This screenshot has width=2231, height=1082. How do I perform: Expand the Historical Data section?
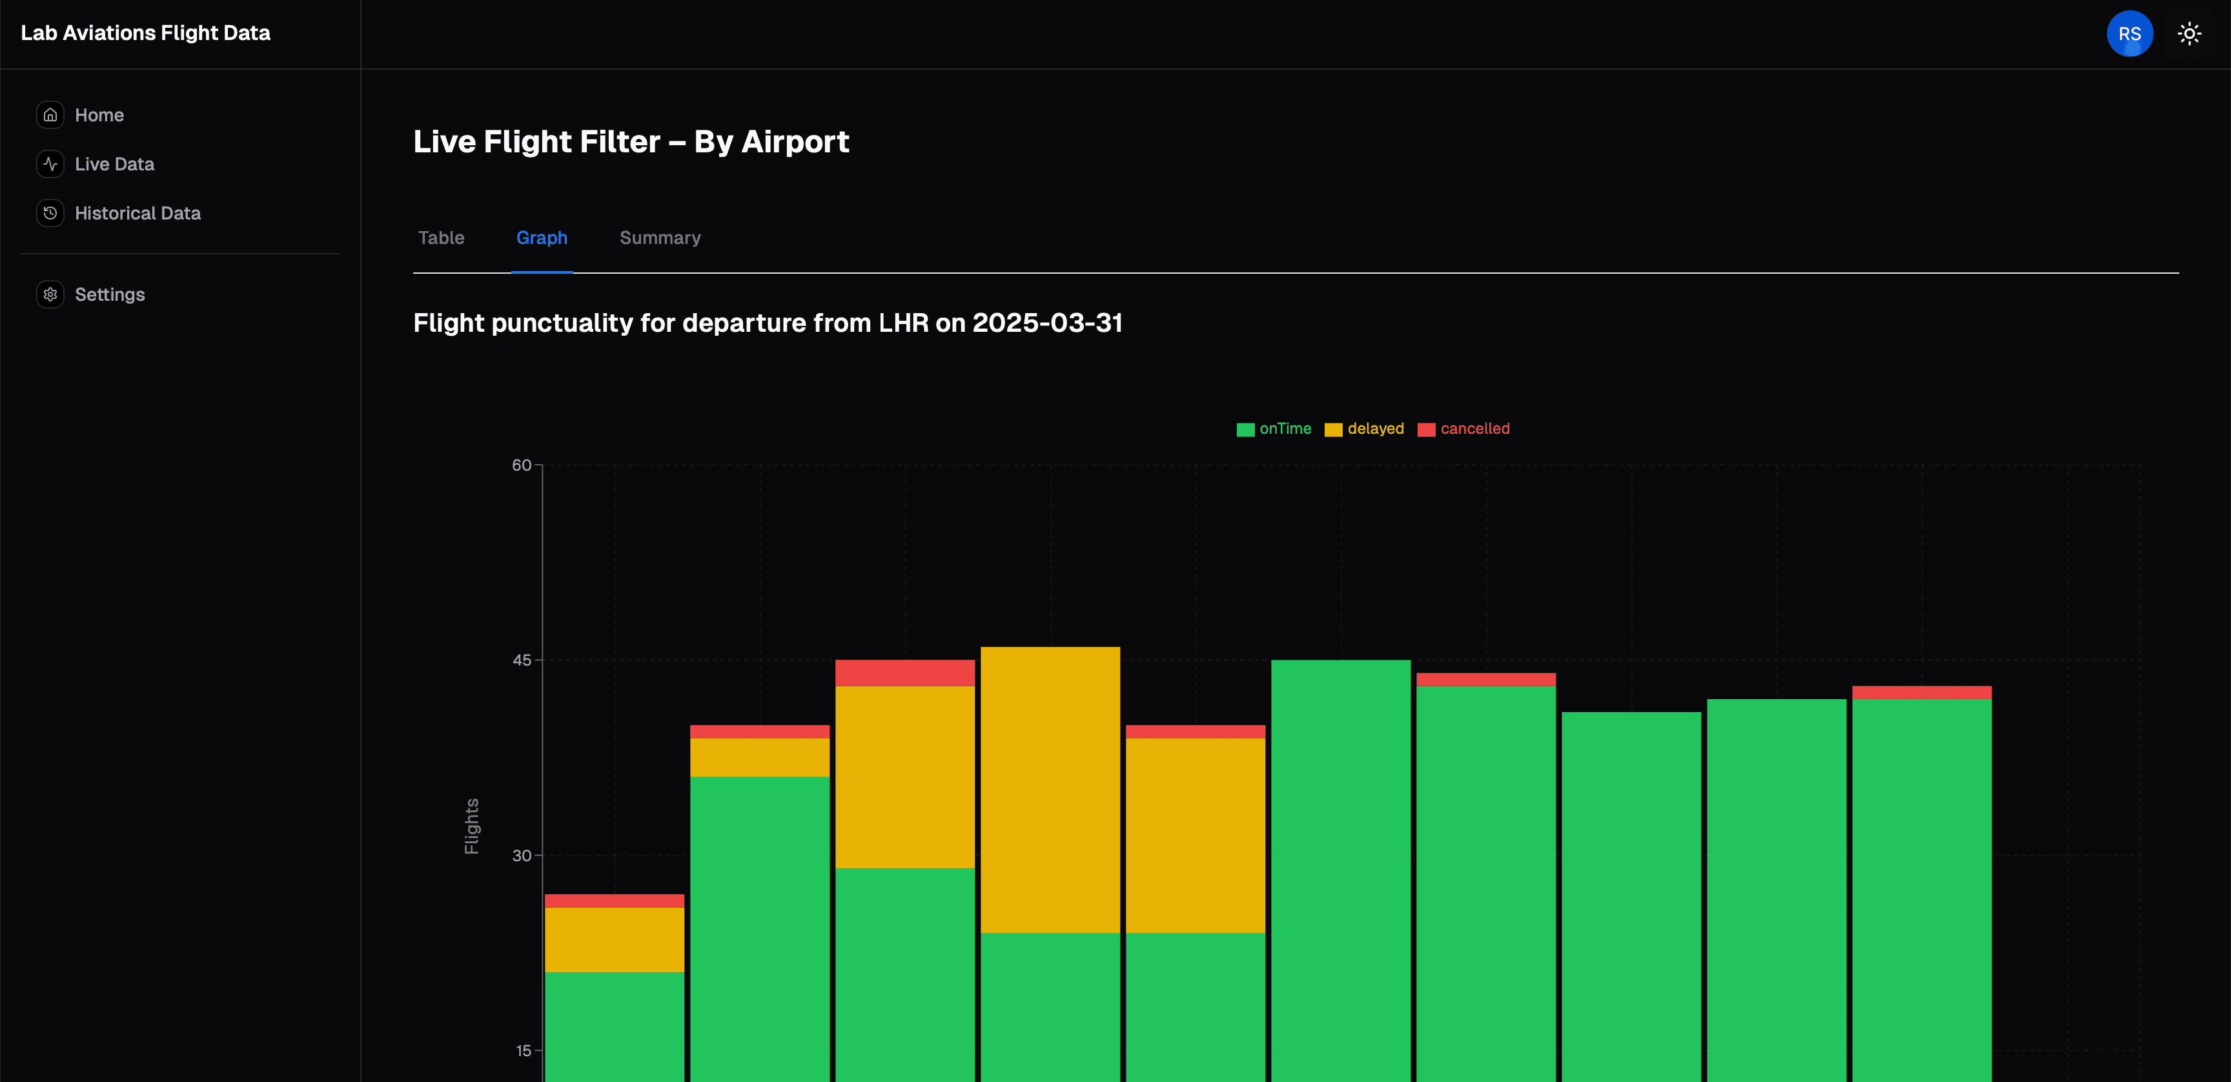tap(137, 213)
